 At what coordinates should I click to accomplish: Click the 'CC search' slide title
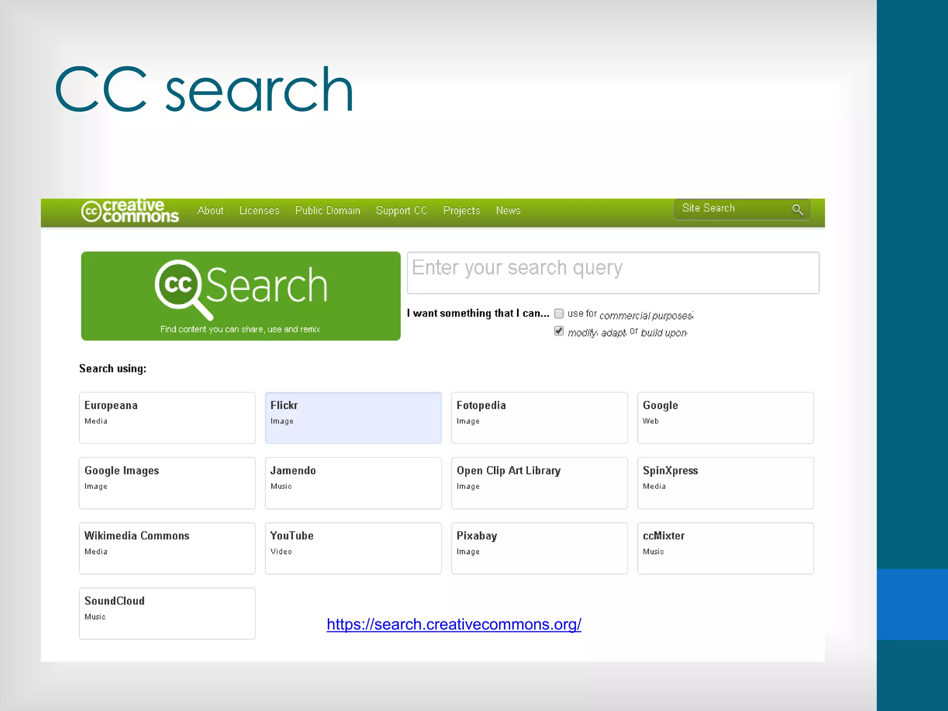click(204, 89)
